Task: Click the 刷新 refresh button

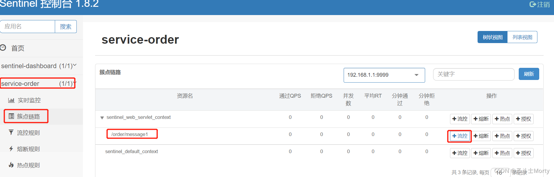Action: [529, 74]
